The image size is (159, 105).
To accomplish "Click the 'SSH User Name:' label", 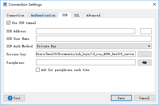I will click(x=18, y=39).
